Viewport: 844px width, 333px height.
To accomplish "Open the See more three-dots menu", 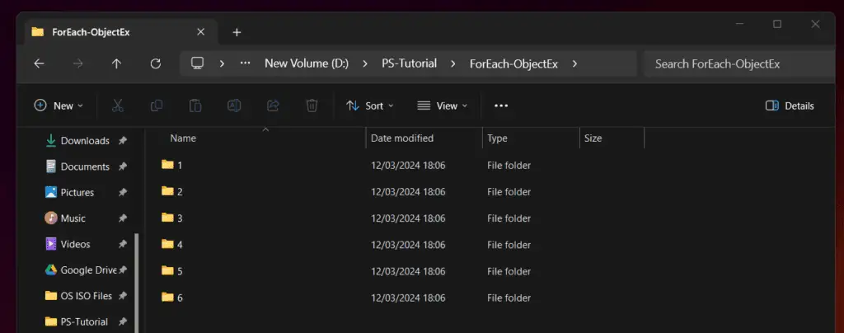I will 501,106.
